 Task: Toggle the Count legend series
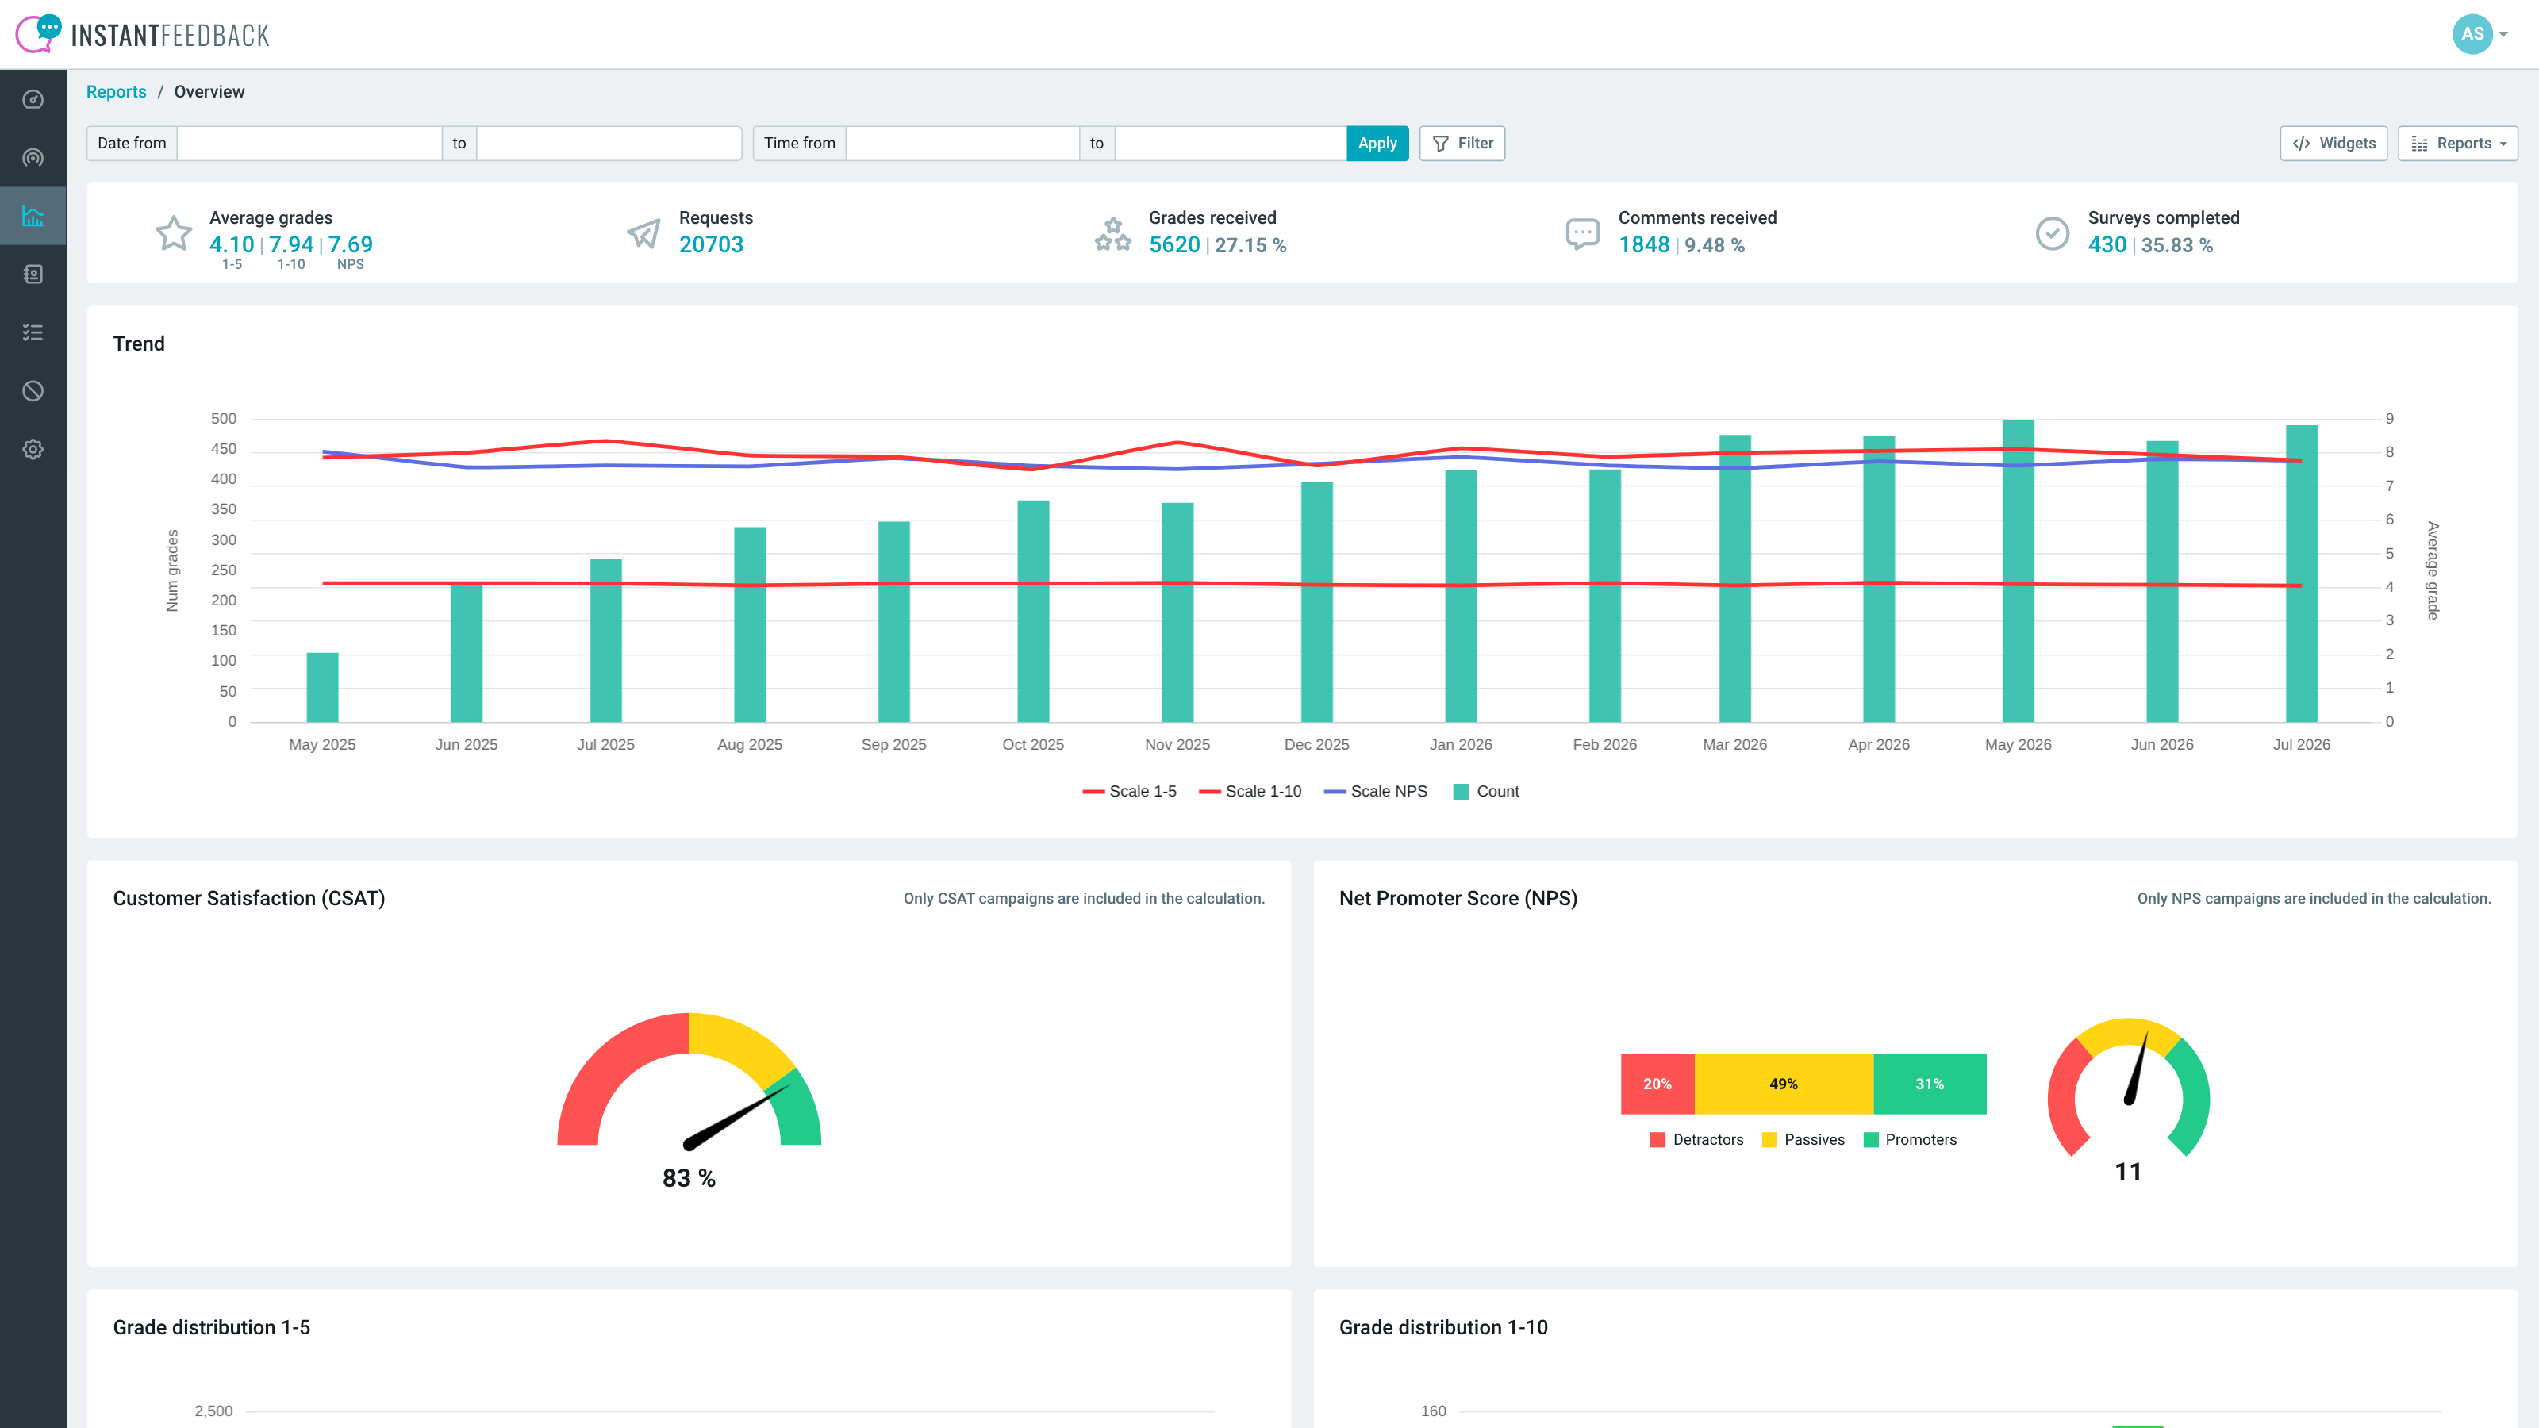tap(1485, 792)
